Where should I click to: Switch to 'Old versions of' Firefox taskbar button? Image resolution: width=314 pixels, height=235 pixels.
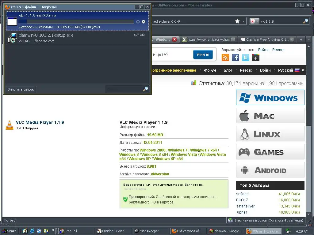coord(189,231)
